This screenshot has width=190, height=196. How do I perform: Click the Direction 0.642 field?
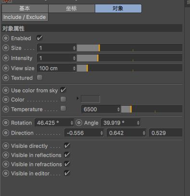pos(127,133)
